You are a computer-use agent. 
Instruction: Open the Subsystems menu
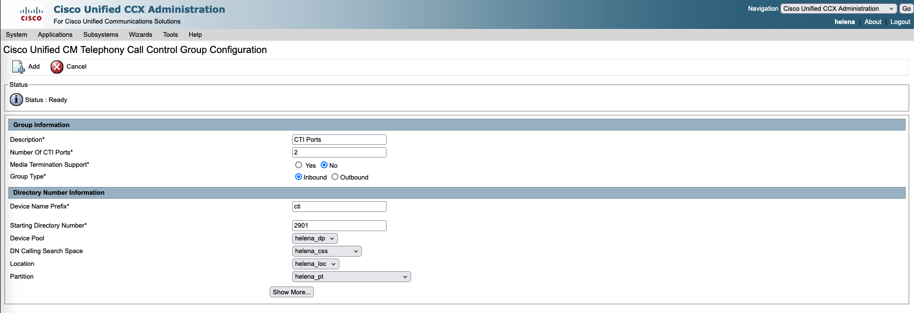pos(101,35)
